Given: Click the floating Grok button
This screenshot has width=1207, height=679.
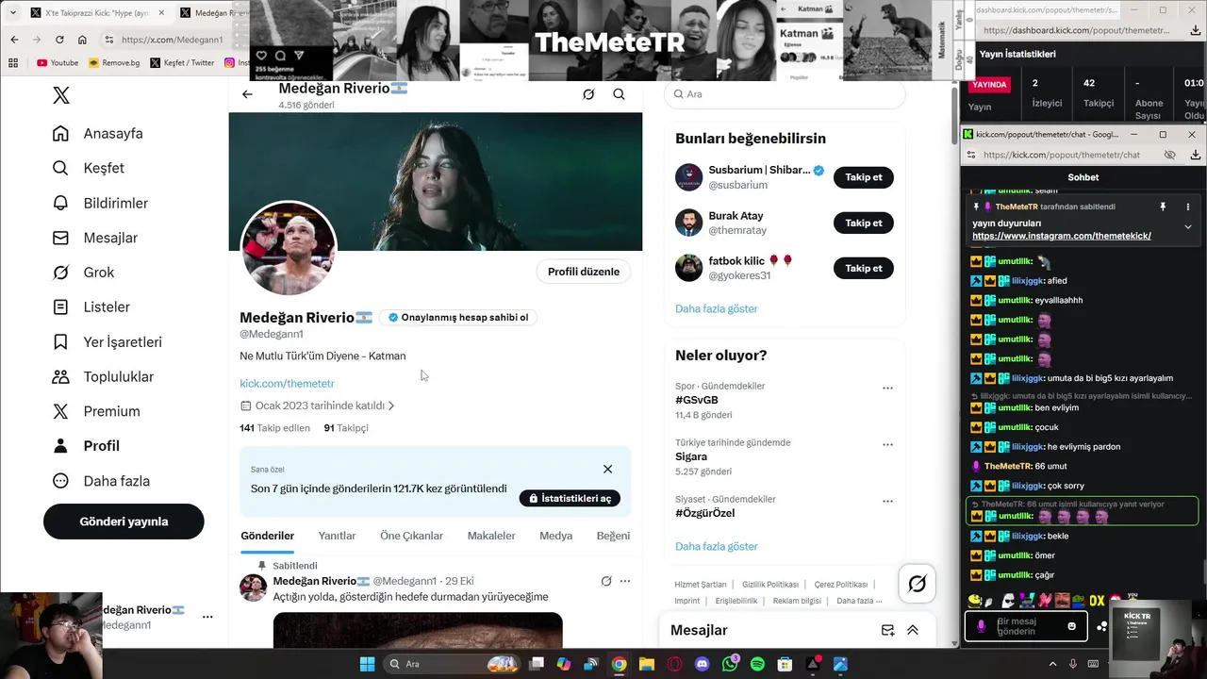Looking at the screenshot, I should (x=917, y=584).
